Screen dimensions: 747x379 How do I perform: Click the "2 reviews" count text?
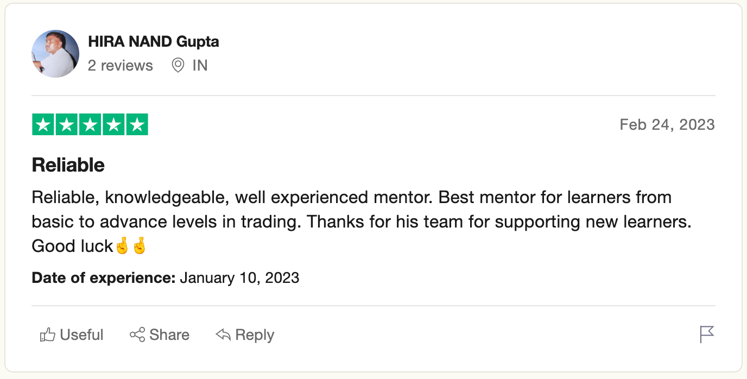click(121, 66)
